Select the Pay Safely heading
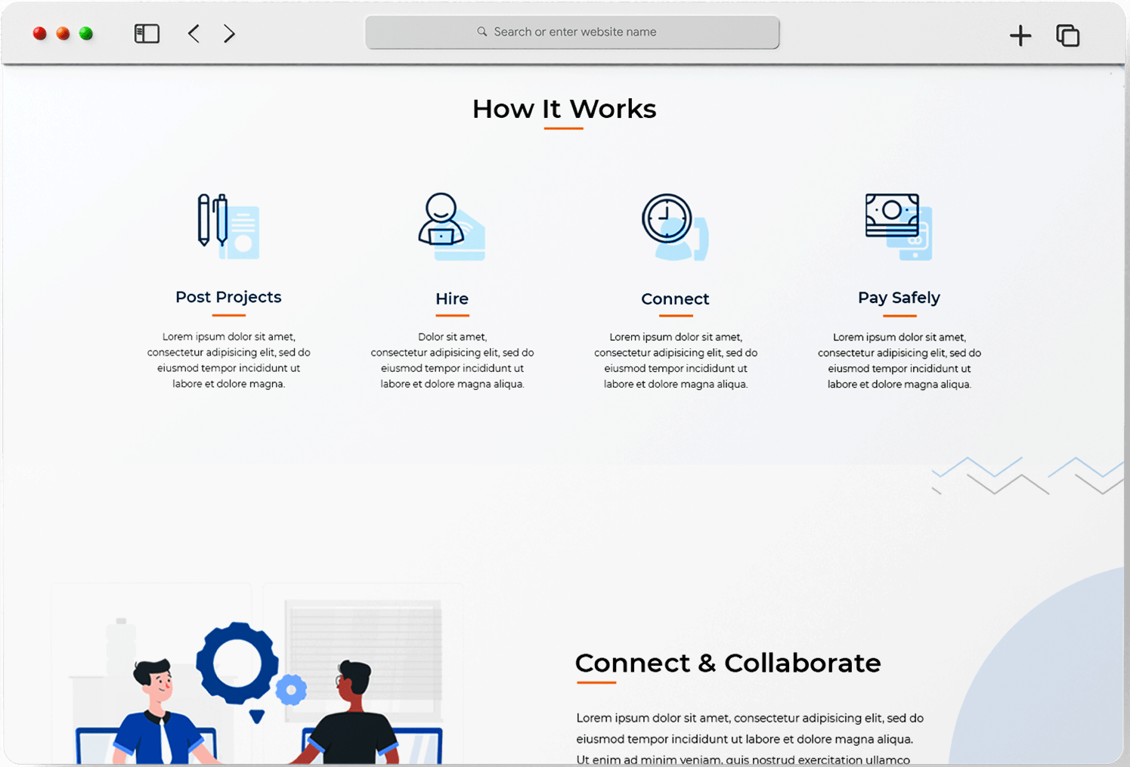Viewport: 1130px width, 767px height. [x=899, y=298]
